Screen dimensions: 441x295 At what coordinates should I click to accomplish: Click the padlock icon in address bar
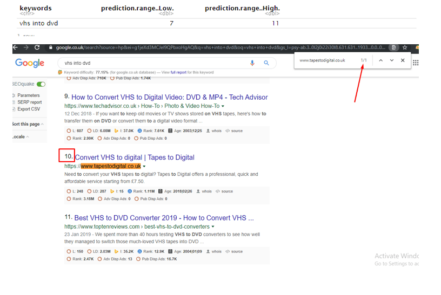click(x=51, y=47)
